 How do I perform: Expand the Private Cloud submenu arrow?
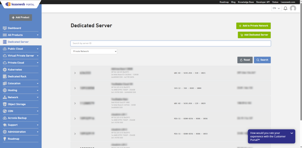38,63
